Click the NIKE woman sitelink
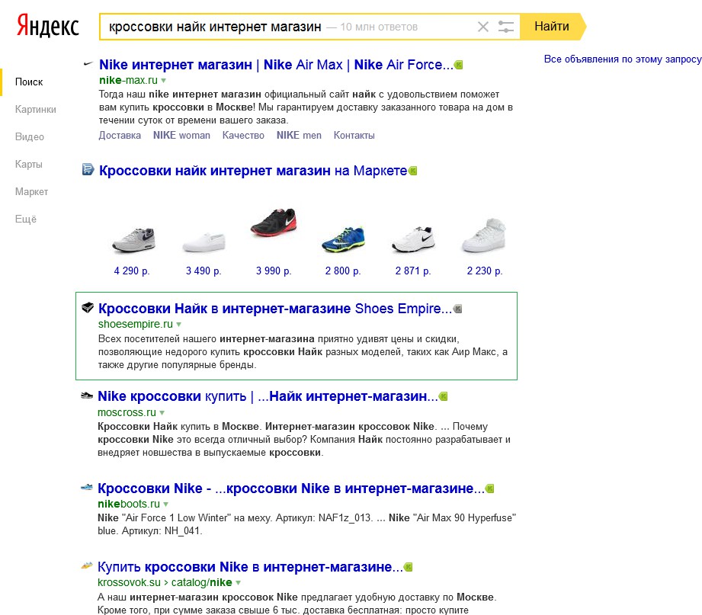 pos(181,135)
